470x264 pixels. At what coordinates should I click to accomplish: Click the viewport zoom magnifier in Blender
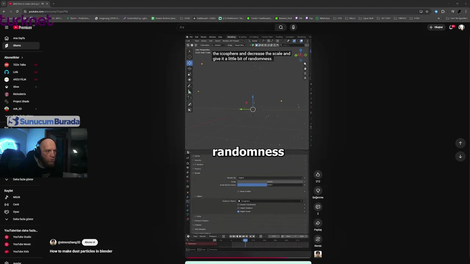click(x=305, y=64)
